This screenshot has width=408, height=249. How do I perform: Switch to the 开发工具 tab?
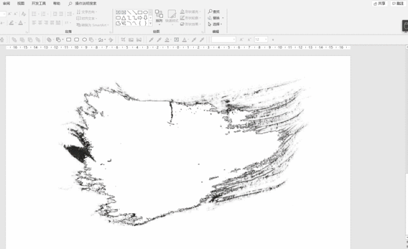[x=38, y=3]
